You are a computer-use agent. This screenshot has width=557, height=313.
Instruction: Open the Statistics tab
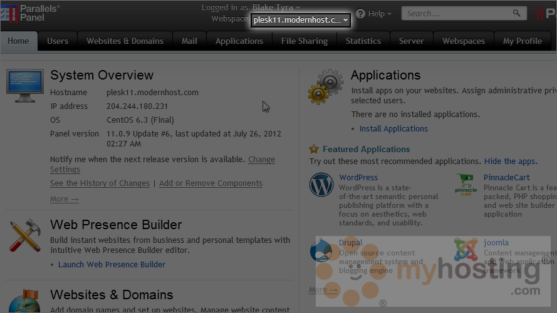tap(363, 41)
